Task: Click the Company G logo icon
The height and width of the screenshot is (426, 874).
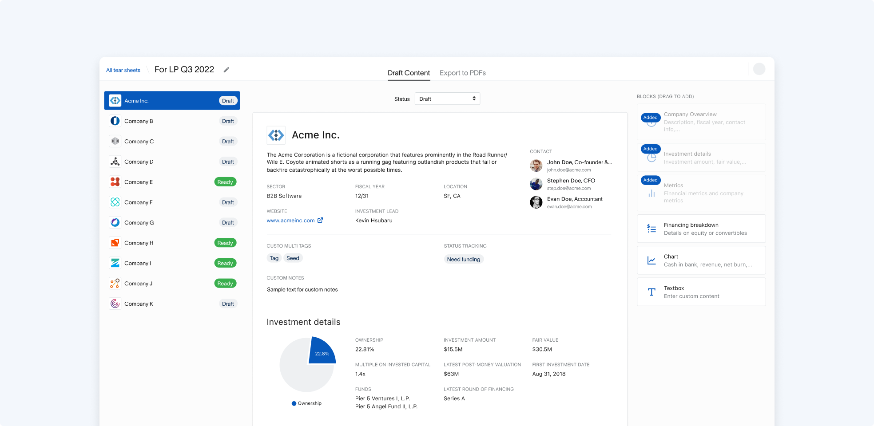Action: [x=115, y=222]
